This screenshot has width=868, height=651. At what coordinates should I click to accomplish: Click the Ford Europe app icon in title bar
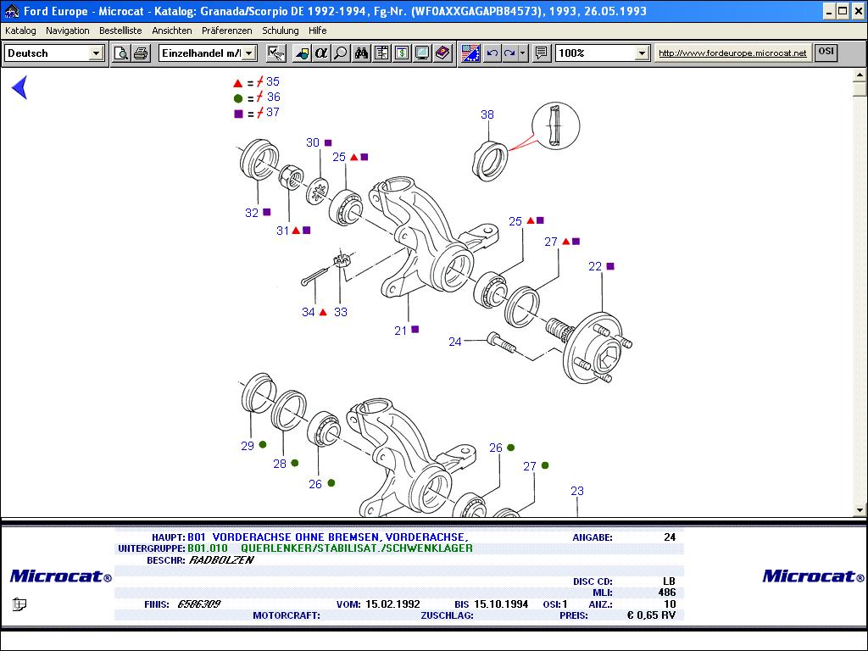coord(11,10)
